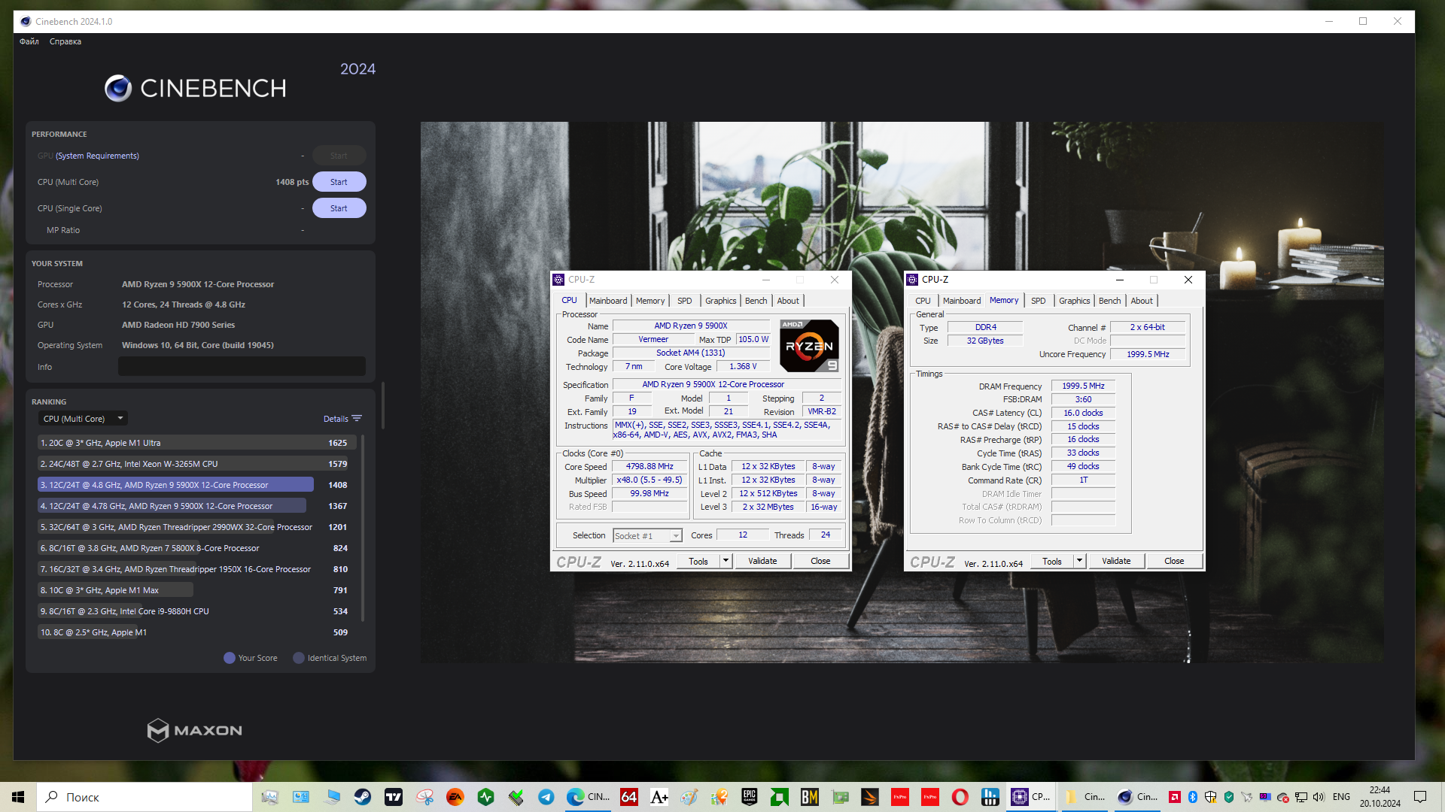
Task: Click the (System Requirements) GPU link
Action: [97, 156]
